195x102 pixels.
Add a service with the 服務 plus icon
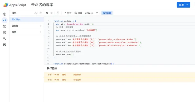coord(41,32)
